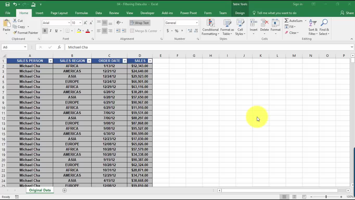Click the Name Box showing A6
This screenshot has height=200, width=355.
[x=12, y=47]
